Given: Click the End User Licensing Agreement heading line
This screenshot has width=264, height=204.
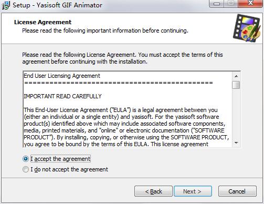Looking at the screenshot, I should coord(62,76).
